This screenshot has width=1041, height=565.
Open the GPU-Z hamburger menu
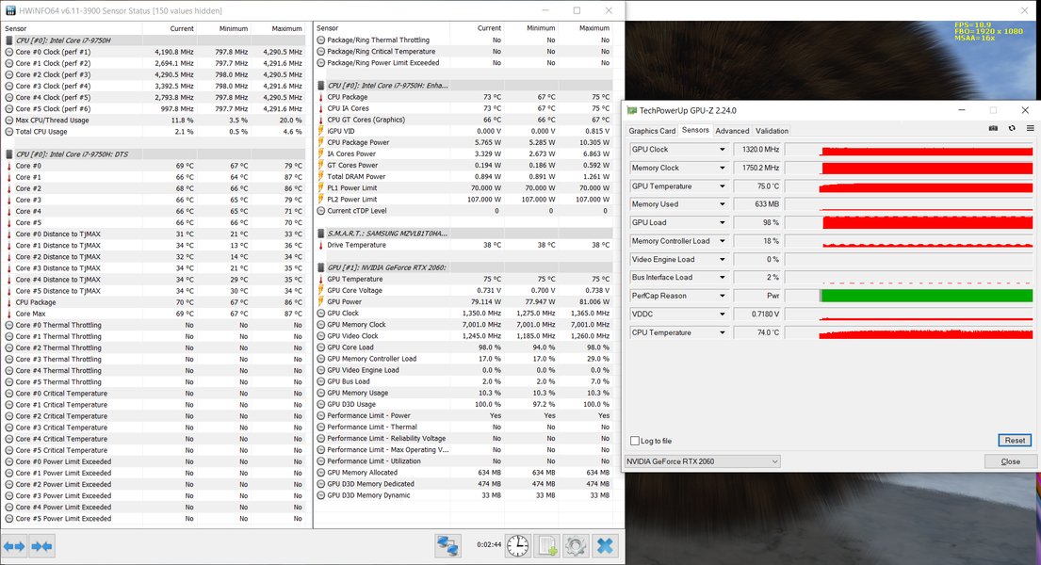point(1031,128)
